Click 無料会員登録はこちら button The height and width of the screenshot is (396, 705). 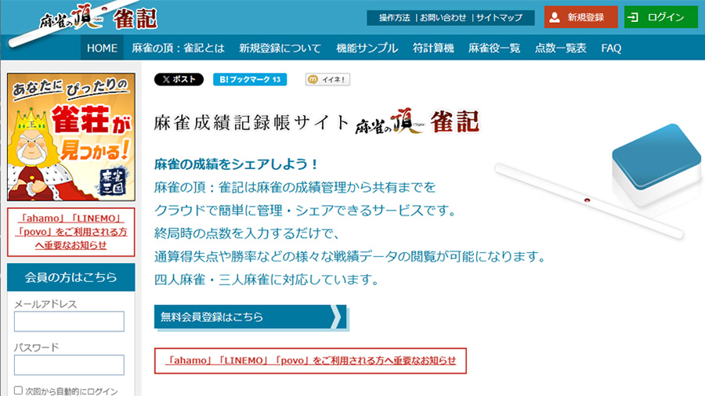point(251,317)
